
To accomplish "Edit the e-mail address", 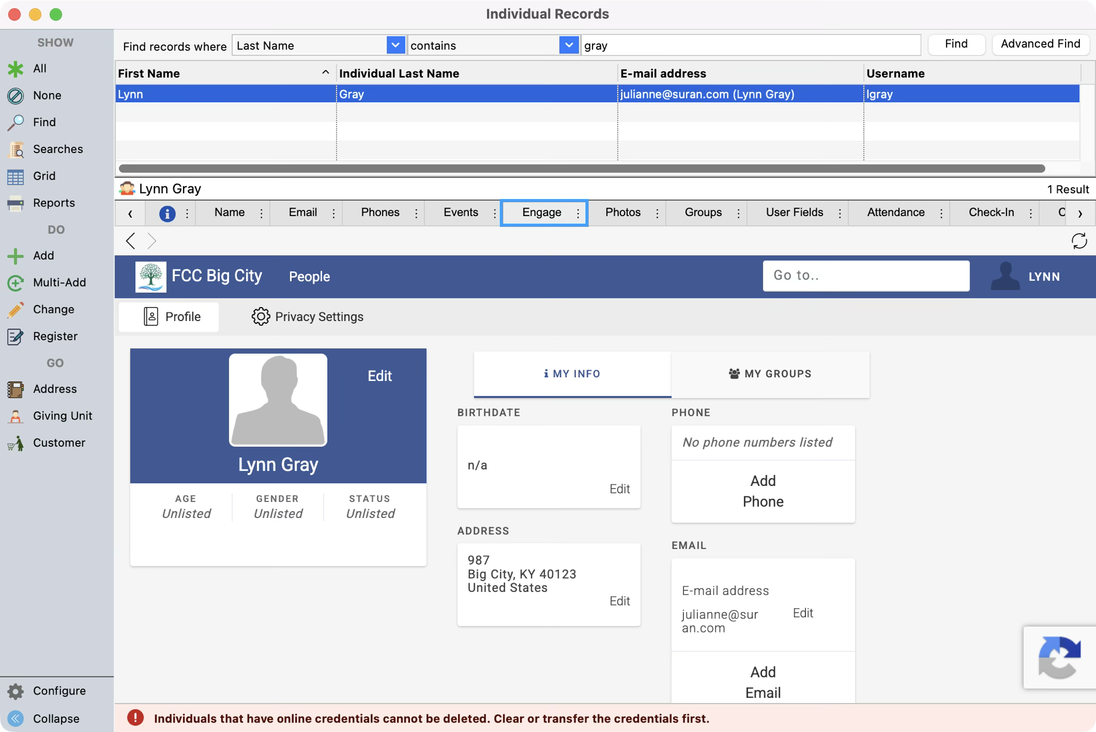I will [803, 613].
